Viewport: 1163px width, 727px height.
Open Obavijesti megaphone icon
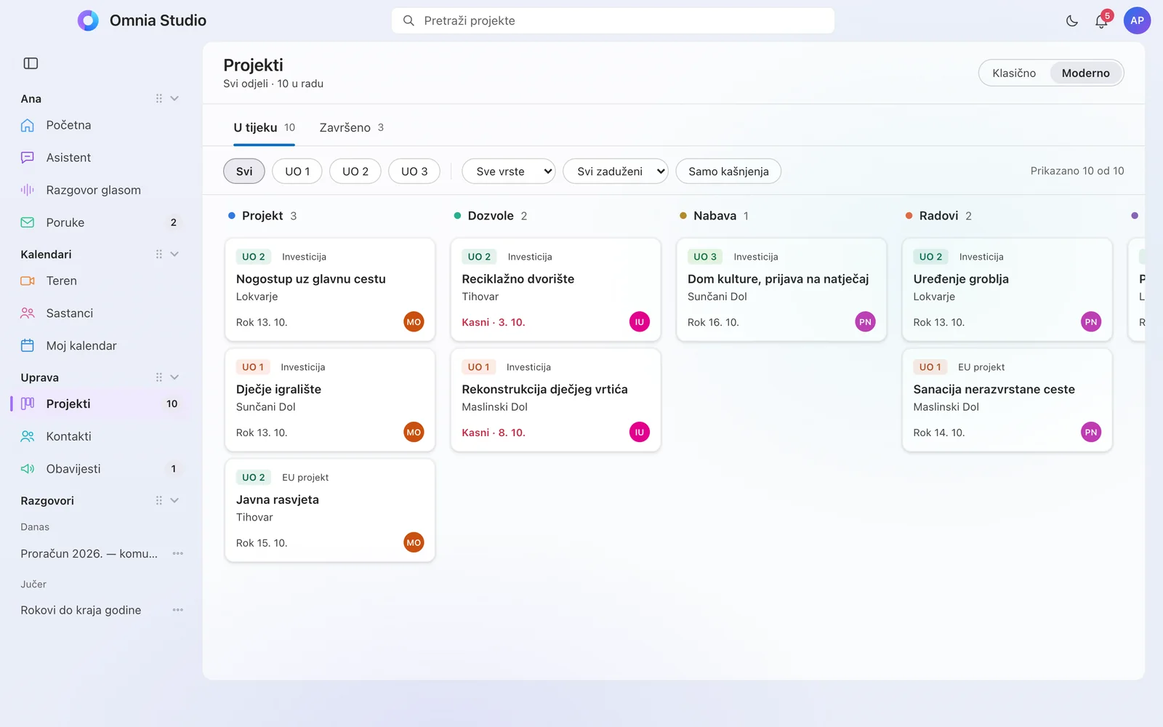tap(28, 469)
